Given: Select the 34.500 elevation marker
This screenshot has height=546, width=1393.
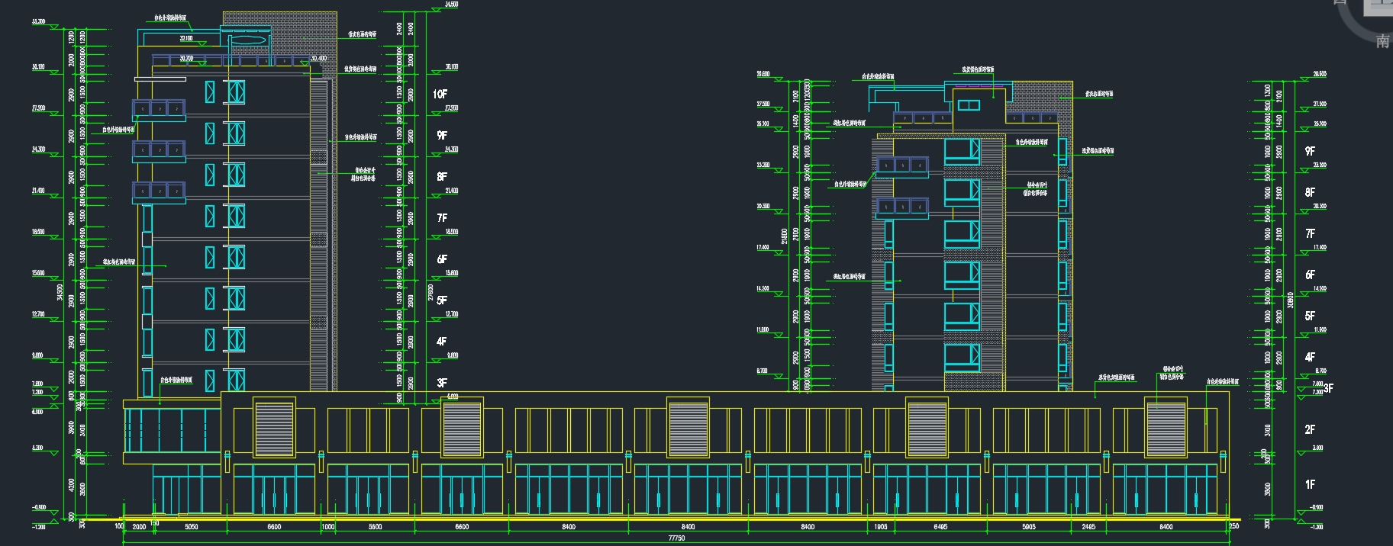Looking at the screenshot, I should (x=451, y=5).
